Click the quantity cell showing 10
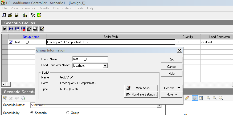 (x=188, y=42)
